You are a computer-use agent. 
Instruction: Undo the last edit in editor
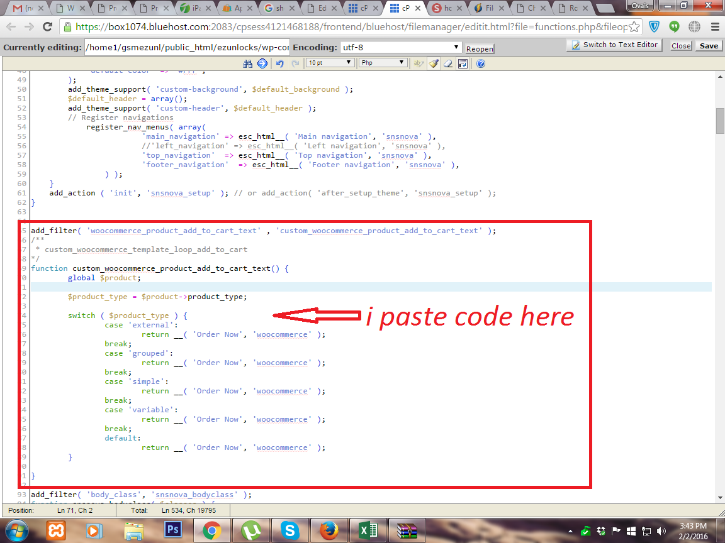click(x=279, y=63)
